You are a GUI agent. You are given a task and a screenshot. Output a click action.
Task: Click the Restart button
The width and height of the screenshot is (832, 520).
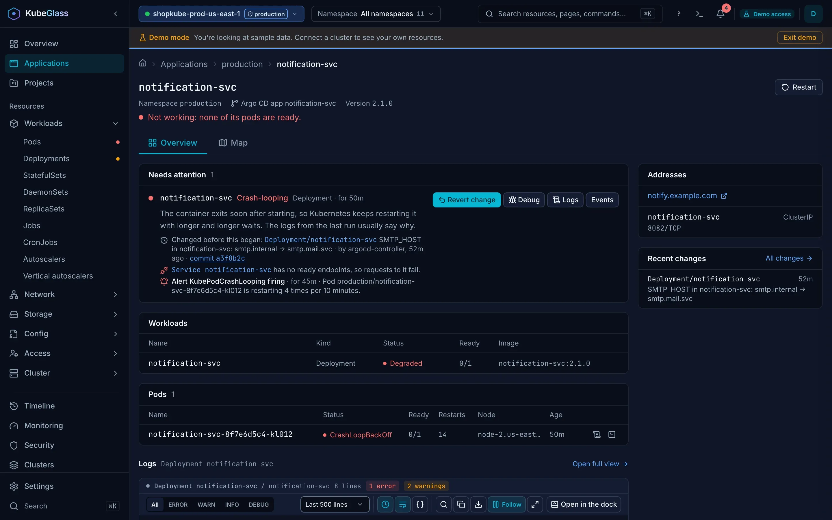point(798,87)
